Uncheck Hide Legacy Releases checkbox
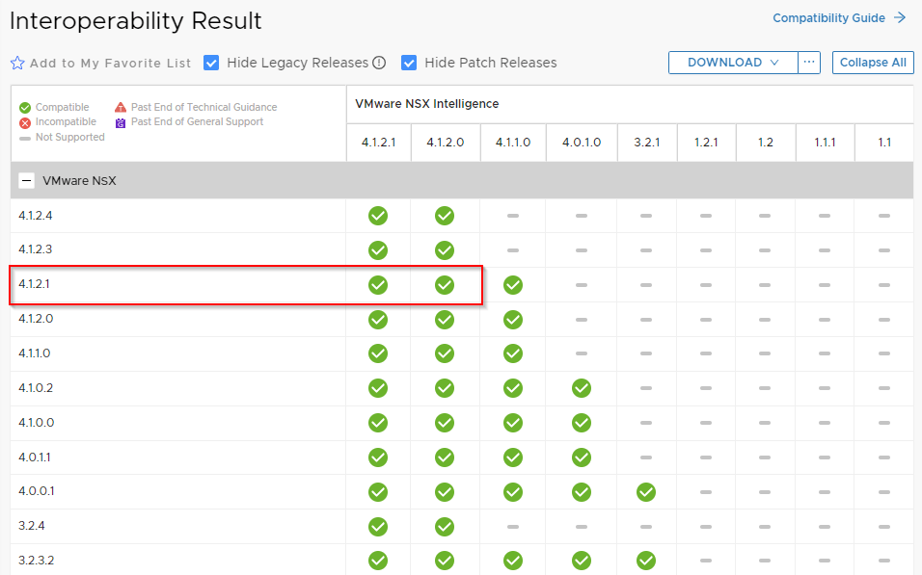 211,63
